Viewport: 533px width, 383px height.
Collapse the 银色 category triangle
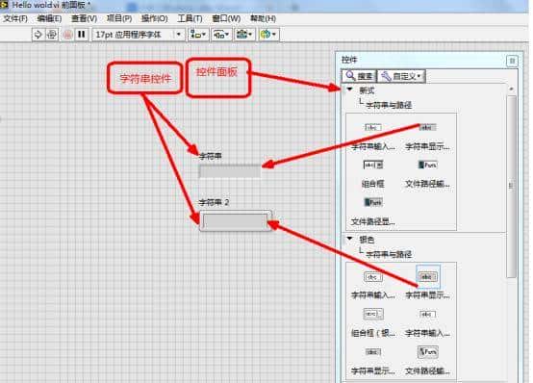pos(349,239)
